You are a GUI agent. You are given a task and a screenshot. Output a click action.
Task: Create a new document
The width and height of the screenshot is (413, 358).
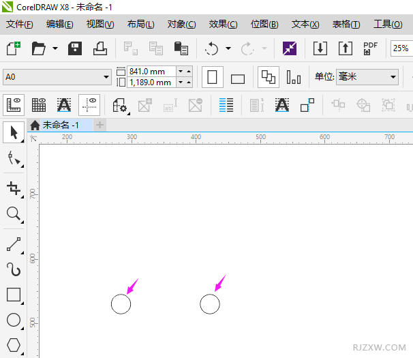tap(14, 48)
